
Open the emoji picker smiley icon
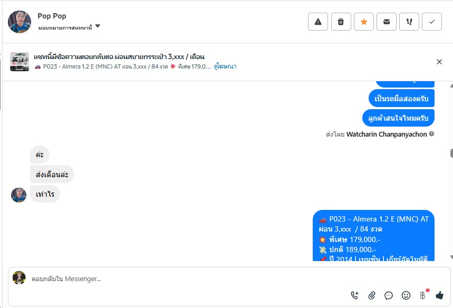coord(406,295)
